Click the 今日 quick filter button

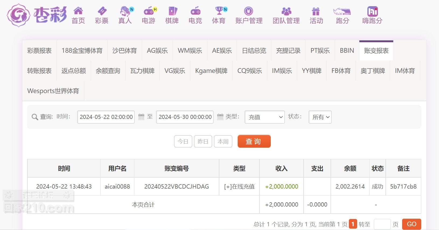[183, 141]
